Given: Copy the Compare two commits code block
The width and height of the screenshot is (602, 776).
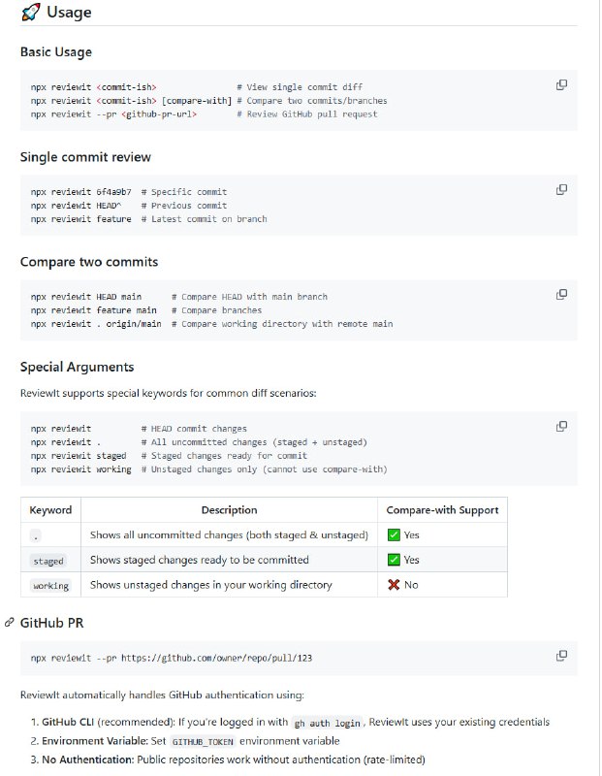Looking at the screenshot, I should click(x=561, y=295).
